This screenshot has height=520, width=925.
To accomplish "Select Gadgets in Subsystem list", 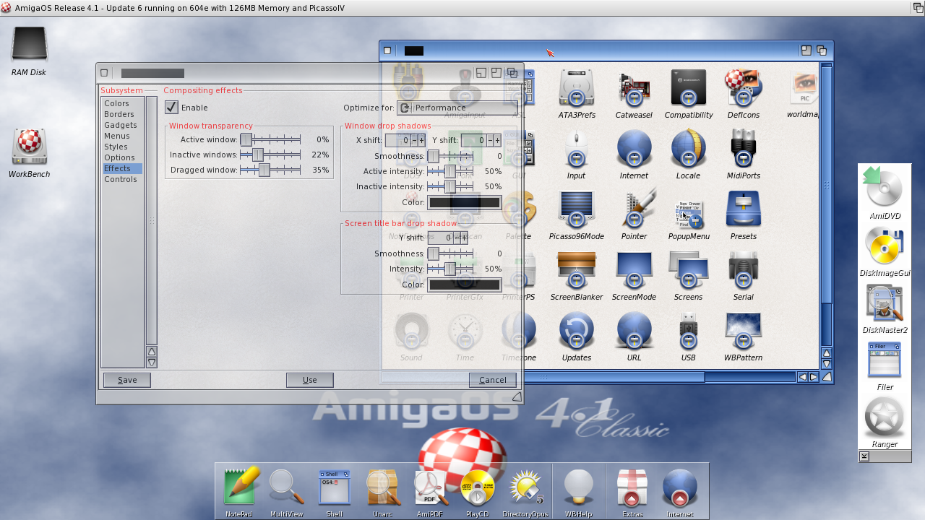I will [122, 125].
